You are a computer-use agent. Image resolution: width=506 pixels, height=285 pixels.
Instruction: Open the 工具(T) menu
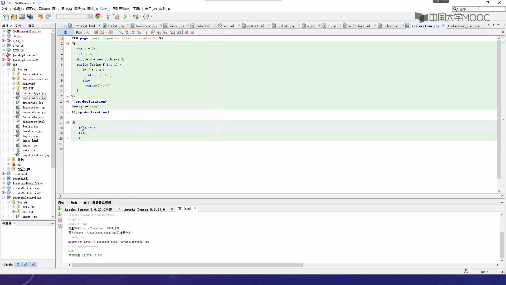click(x=138, y=9)
